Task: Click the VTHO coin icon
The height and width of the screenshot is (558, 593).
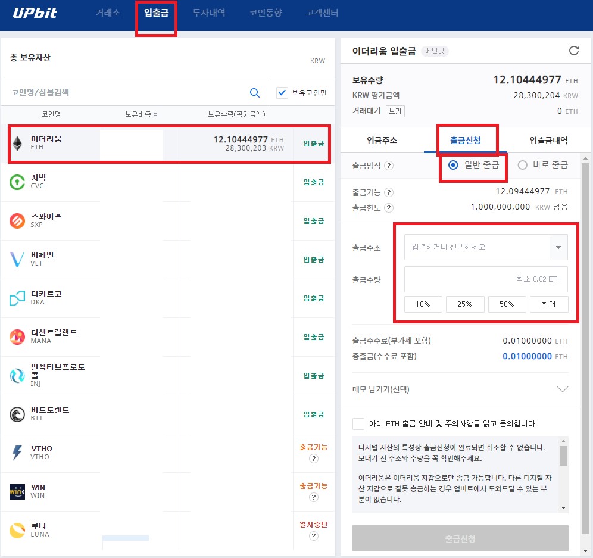Action: point(17,453)
